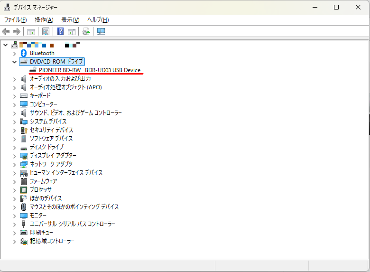Image resolution: width=370 pixels, height=272 pixels.
Task: Select the 印刷キュー label
Action: point(41,232)
